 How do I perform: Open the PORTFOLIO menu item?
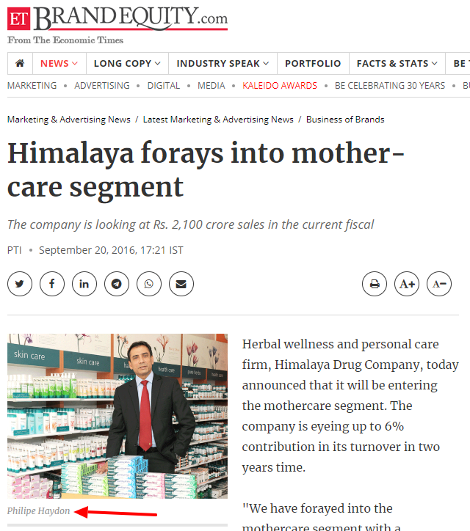click(x=313, y=63)
